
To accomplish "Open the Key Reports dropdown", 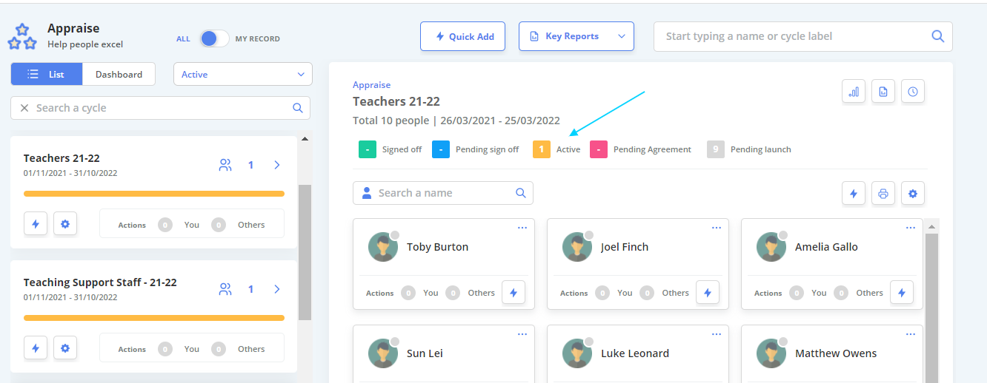I will 576,36.
